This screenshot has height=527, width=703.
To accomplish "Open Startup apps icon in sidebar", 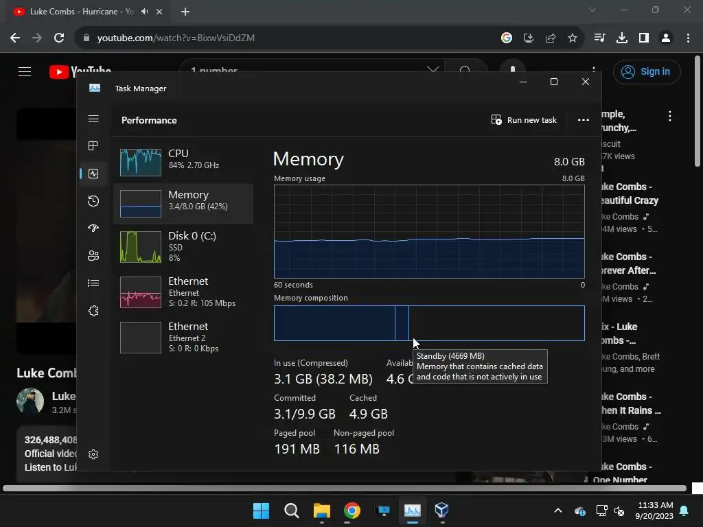I will [93, 228].
